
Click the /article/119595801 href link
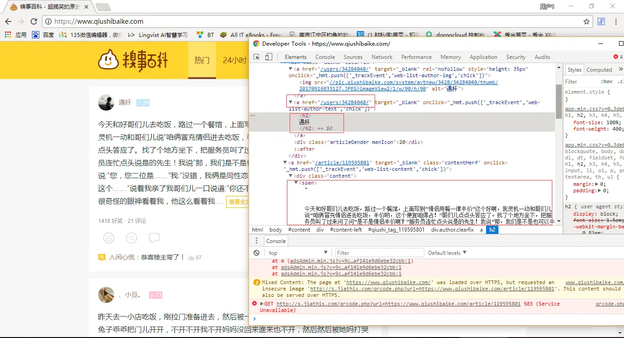coord(343,163)
